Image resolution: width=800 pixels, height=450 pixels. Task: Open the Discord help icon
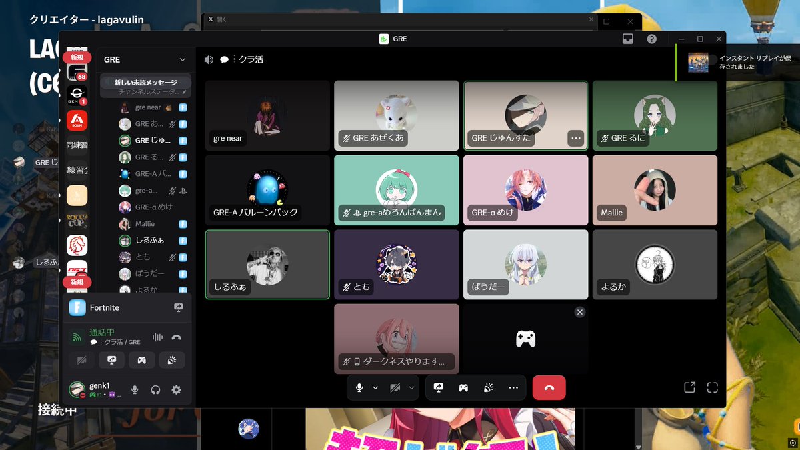point(651,39)
